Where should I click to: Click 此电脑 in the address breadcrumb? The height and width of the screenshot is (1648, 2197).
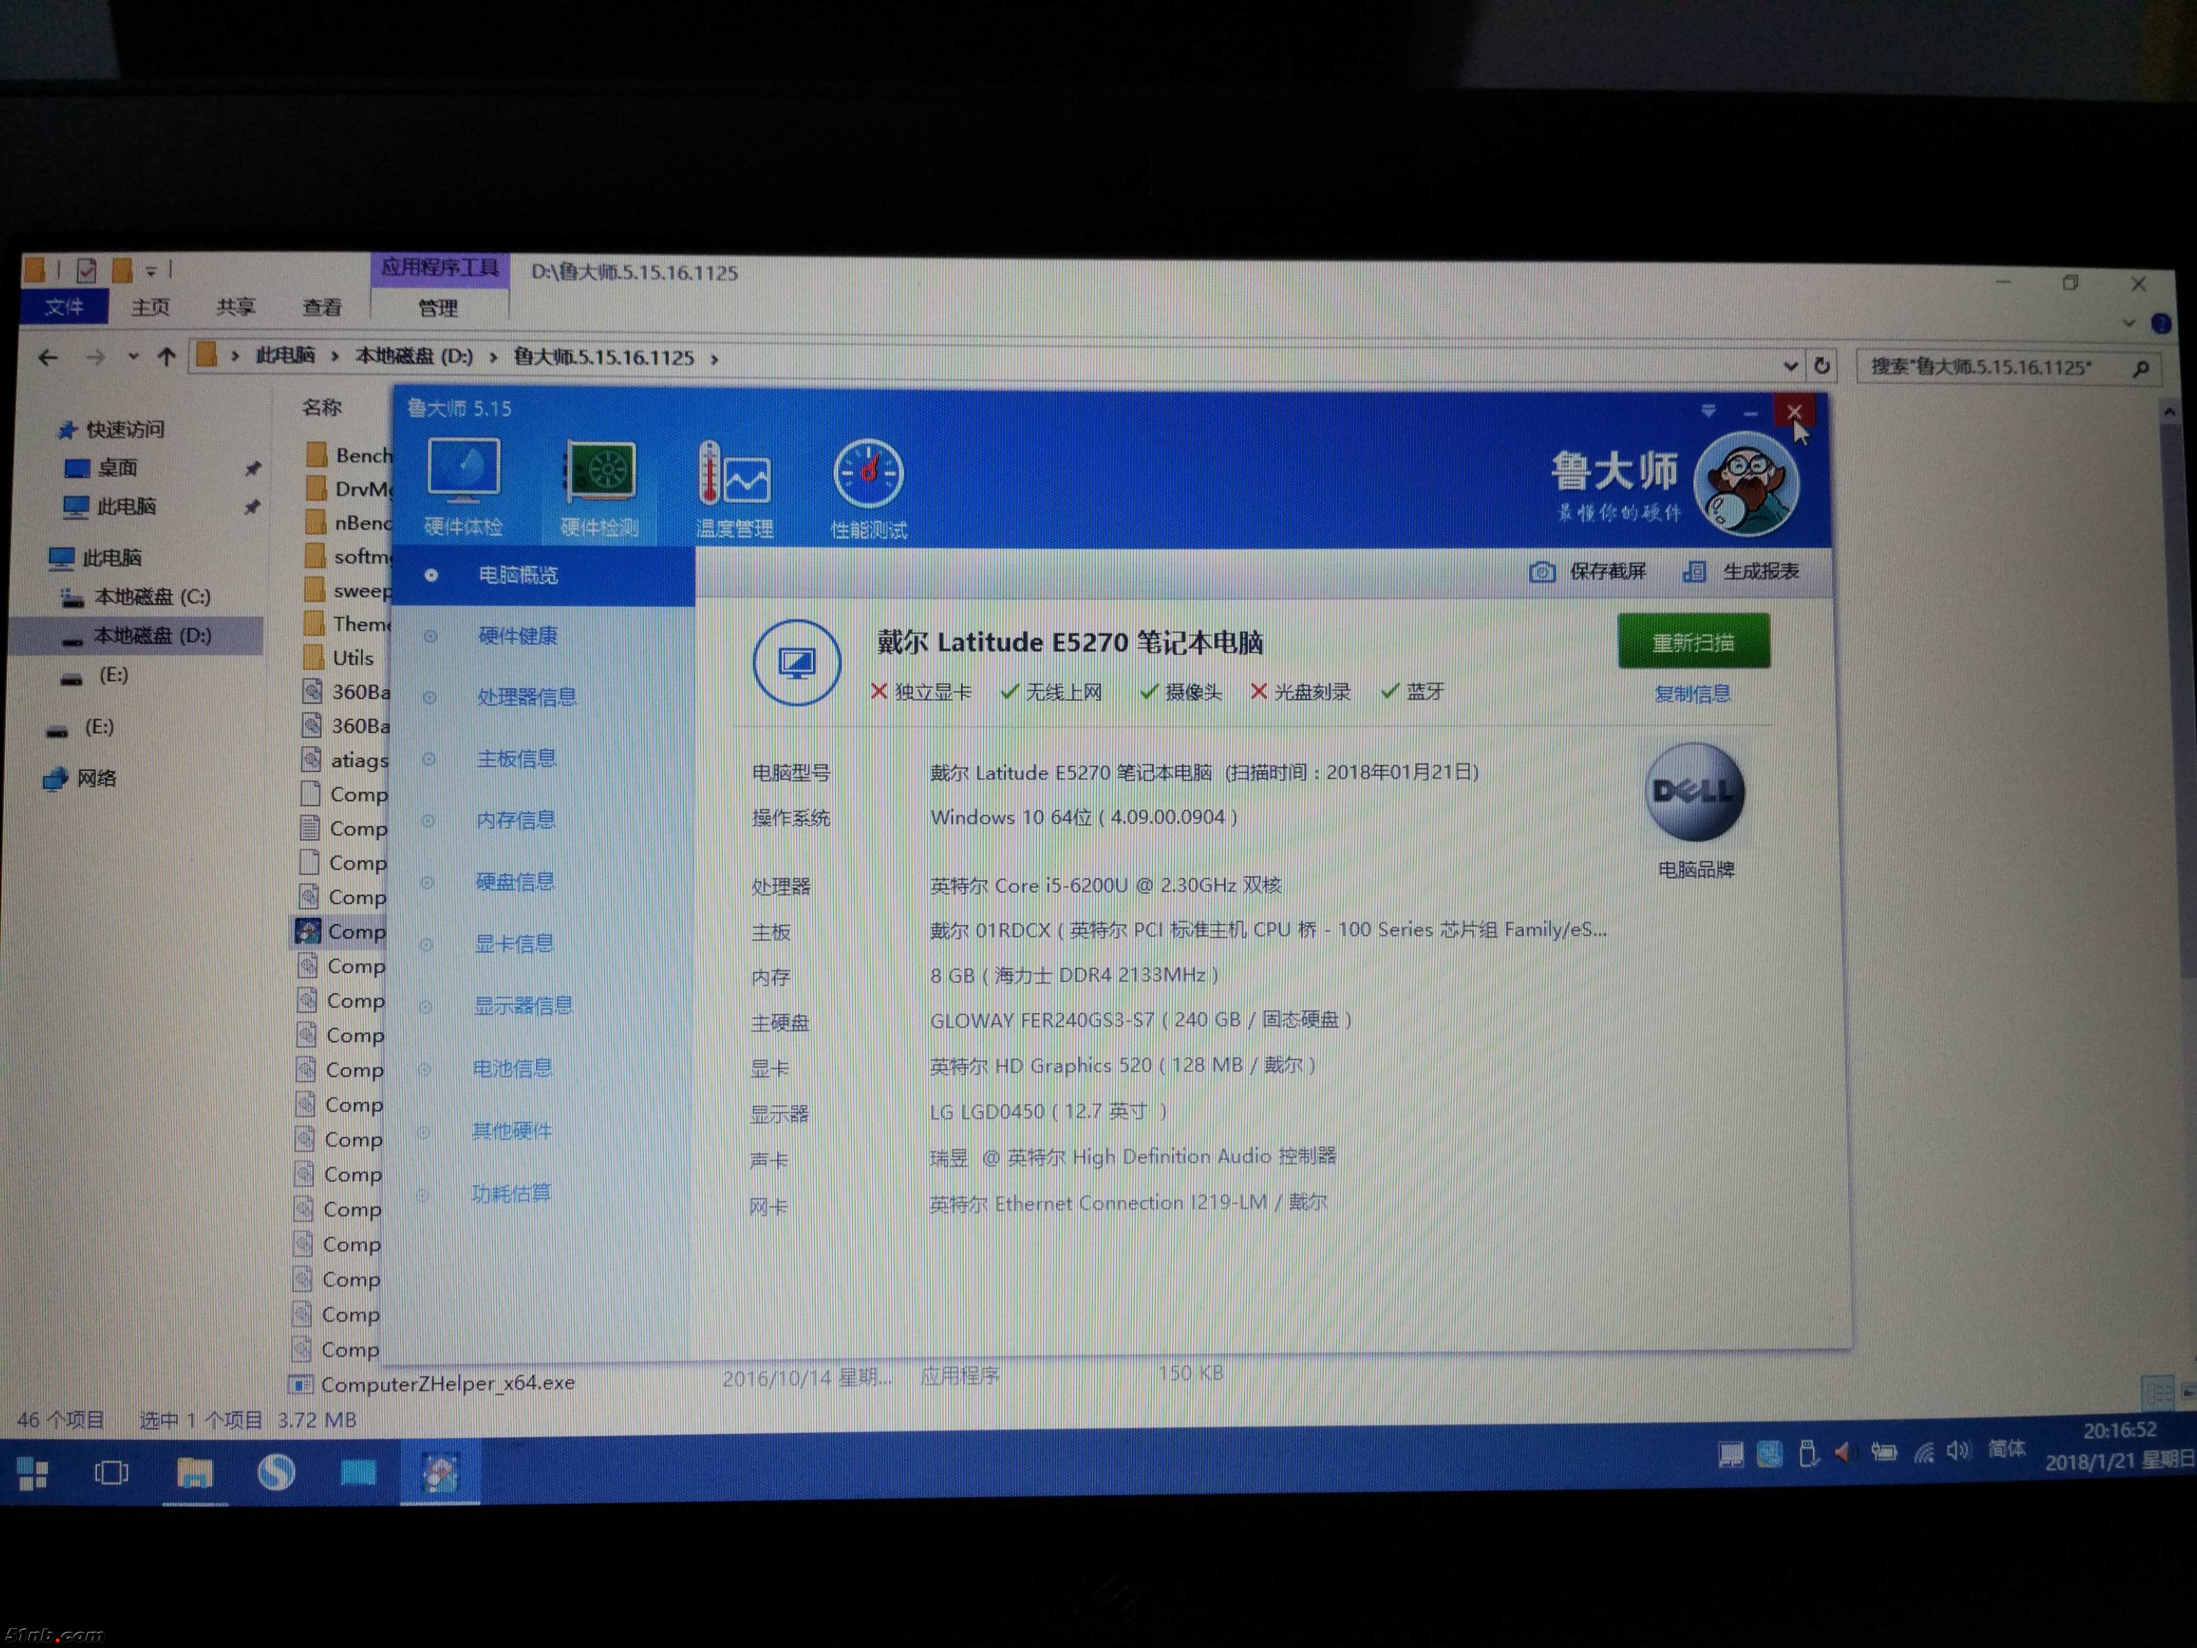tap(285, 355)
